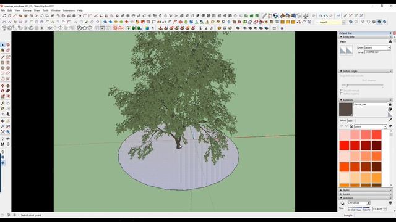Choose the Zoom magnifier tool
Image resolution: width=396 pixels, height=222 pixels.
coord(2,126)
